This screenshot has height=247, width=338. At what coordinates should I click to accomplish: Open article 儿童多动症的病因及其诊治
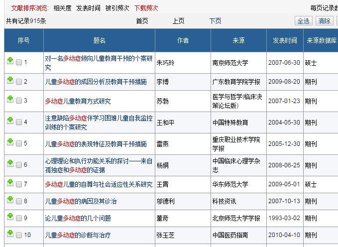click(81, 201)
